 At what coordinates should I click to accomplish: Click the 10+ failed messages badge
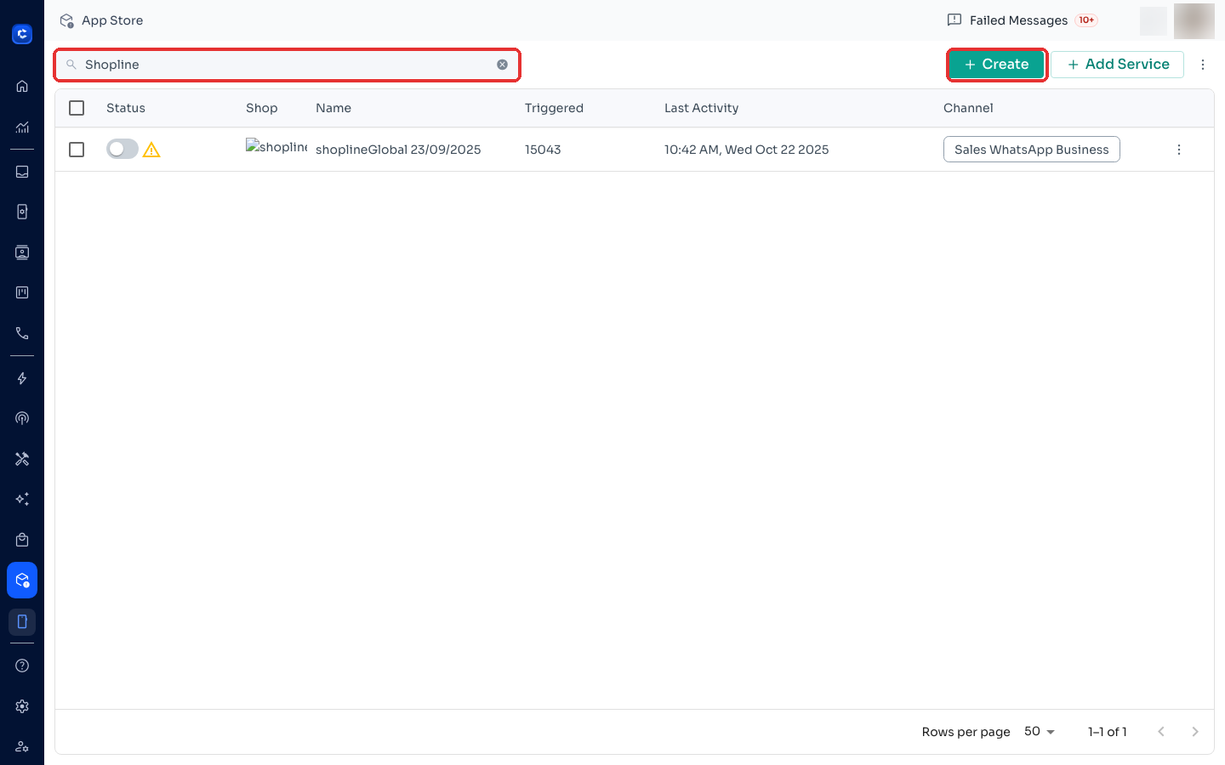[x=1086, y=20]
